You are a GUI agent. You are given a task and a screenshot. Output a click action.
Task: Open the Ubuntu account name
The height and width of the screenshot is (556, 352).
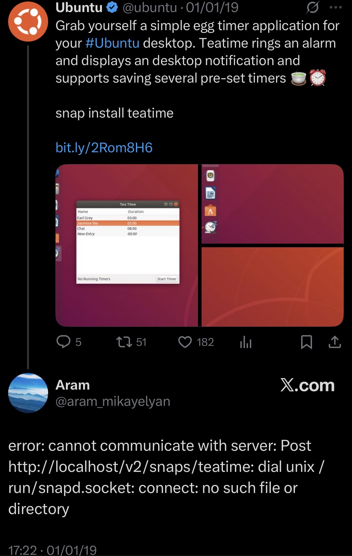coord(79,8)
